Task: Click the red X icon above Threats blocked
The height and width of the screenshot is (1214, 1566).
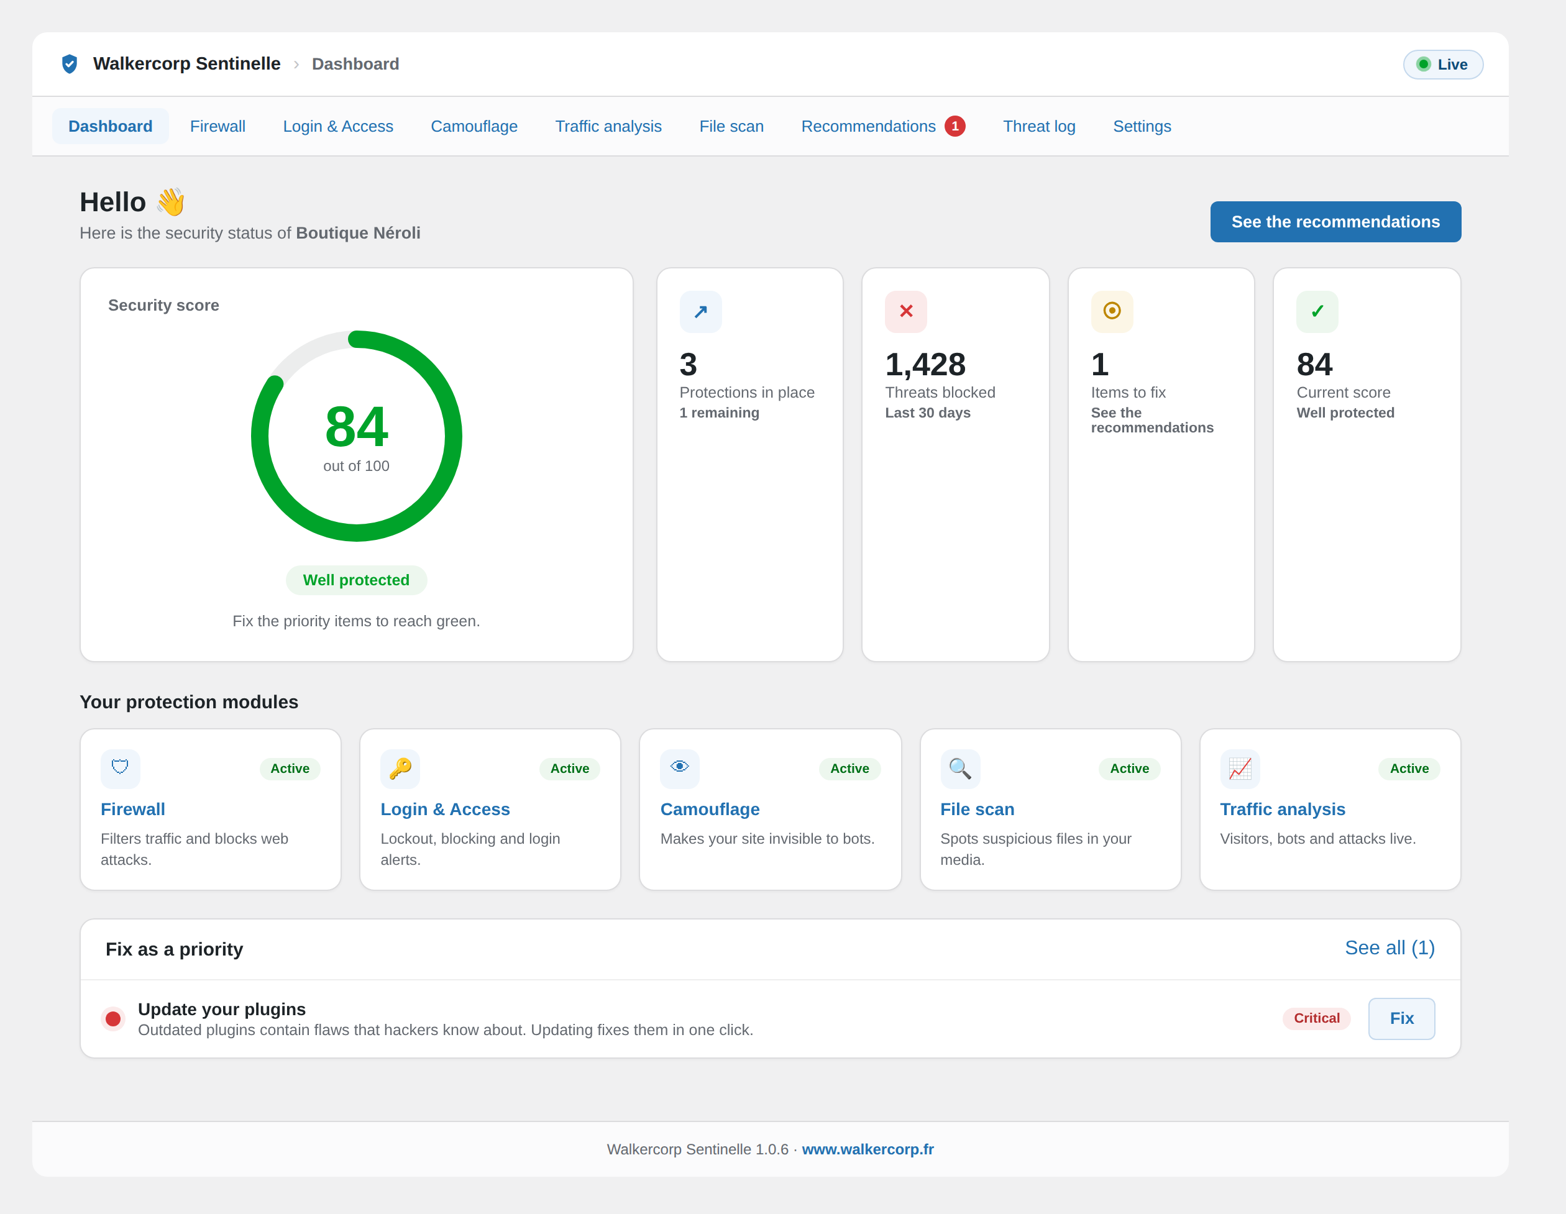Action: (x=905, y=311)
